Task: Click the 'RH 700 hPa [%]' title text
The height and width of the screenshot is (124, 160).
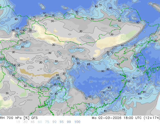Action: (x=15, y=118)
